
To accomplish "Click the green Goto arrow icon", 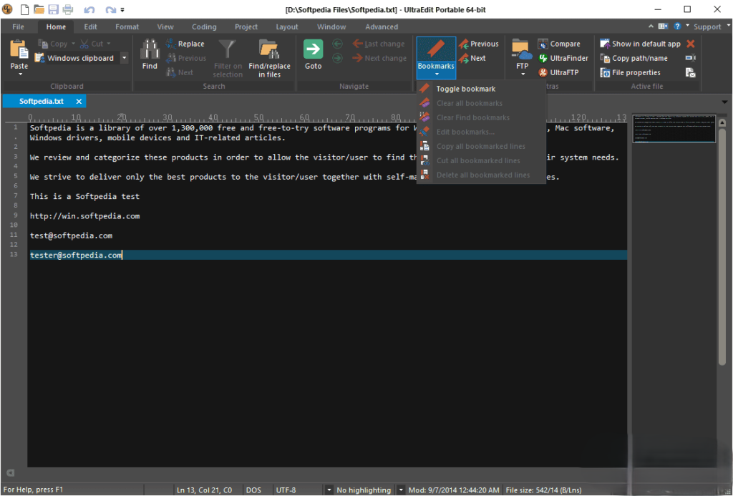I will click(314, 49).
